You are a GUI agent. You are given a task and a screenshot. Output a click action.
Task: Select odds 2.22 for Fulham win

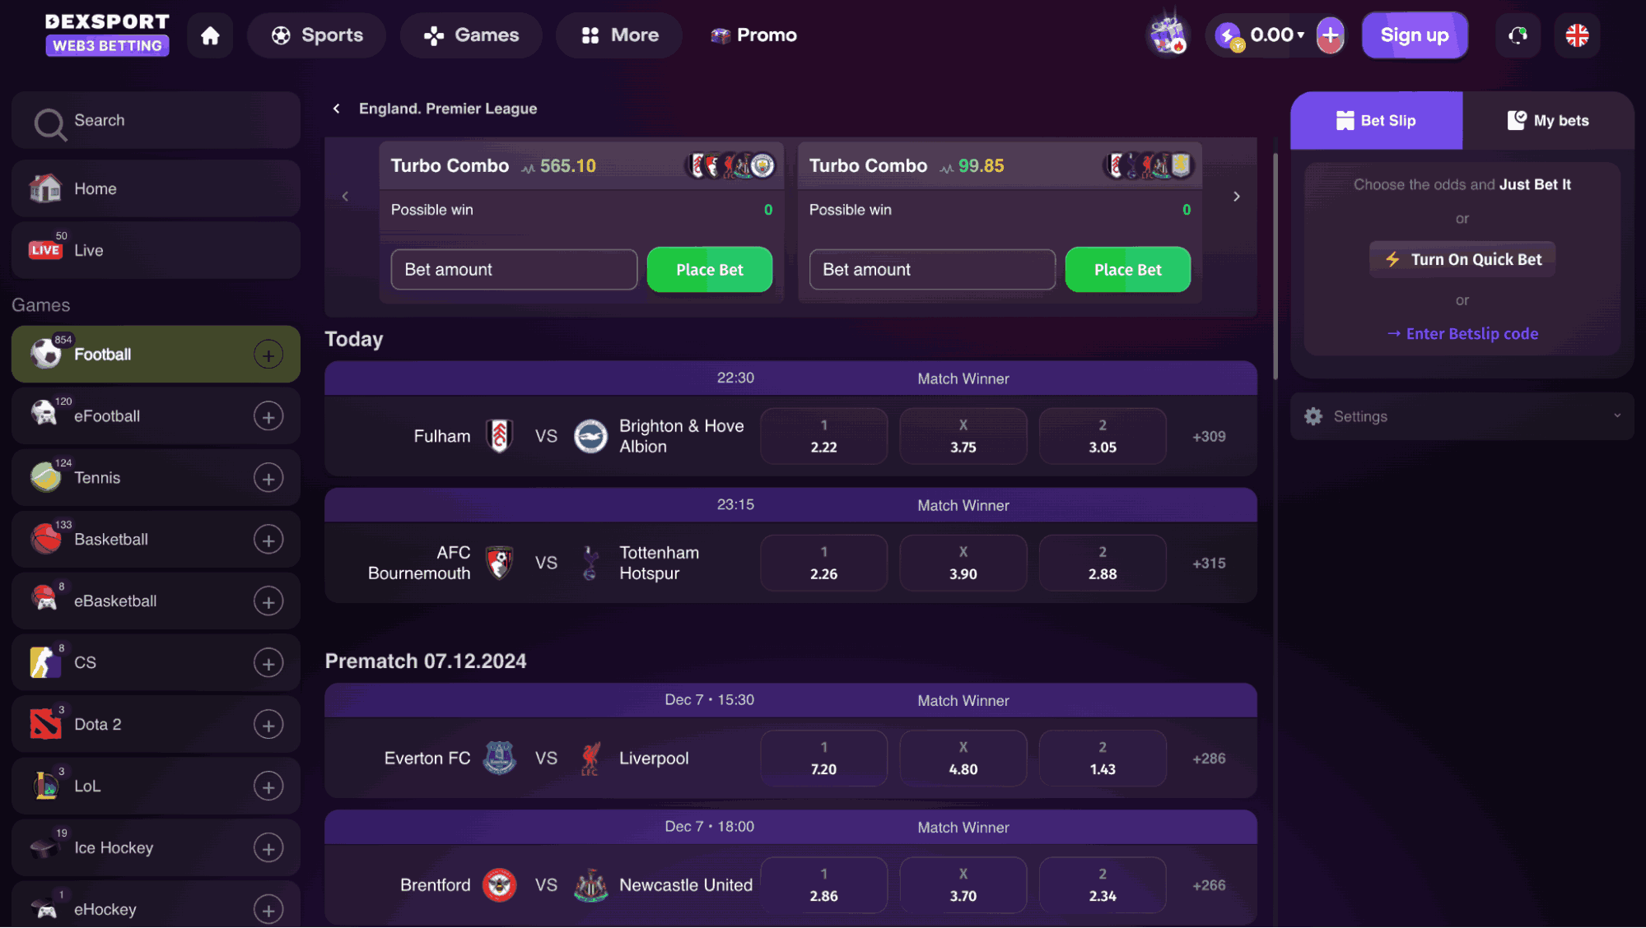pos(823,437)
